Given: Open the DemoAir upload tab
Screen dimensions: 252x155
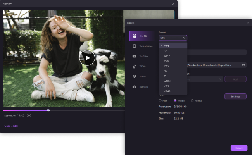Looking at the screenshot, I should 142,87.
